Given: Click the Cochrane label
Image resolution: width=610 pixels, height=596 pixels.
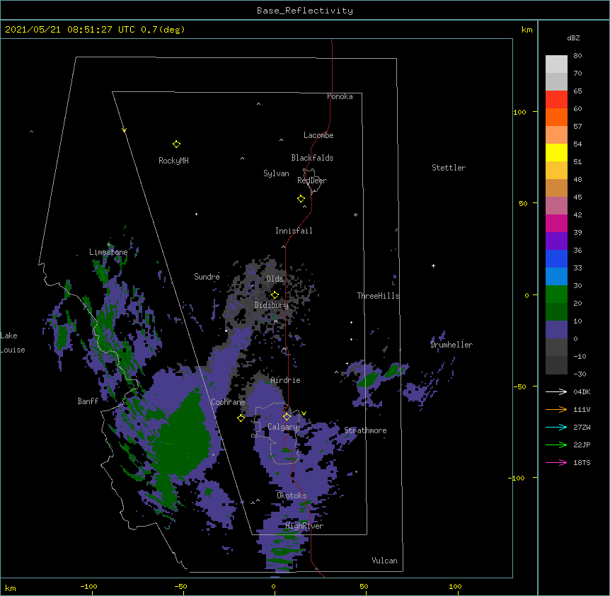Looking at the screenshot, I should [228, 402].
